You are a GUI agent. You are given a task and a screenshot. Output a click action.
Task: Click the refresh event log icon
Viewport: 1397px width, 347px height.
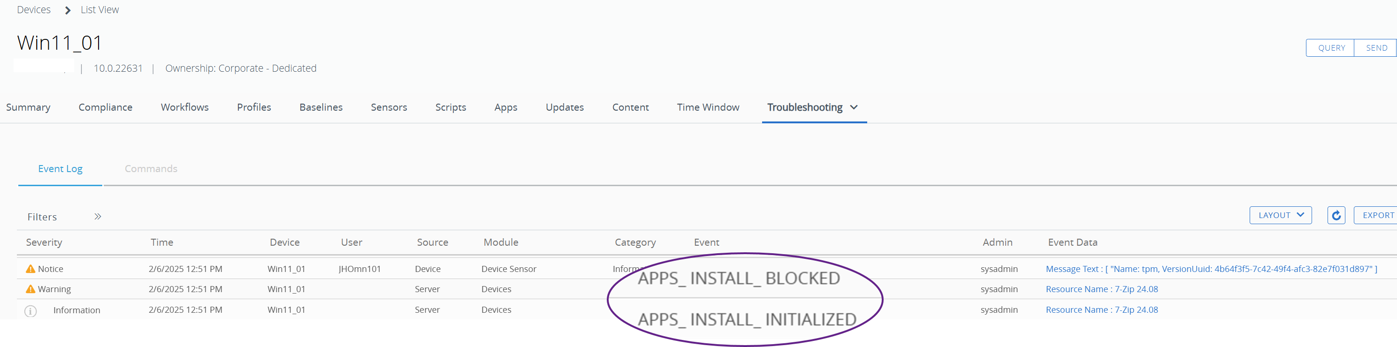(1336, 215)
